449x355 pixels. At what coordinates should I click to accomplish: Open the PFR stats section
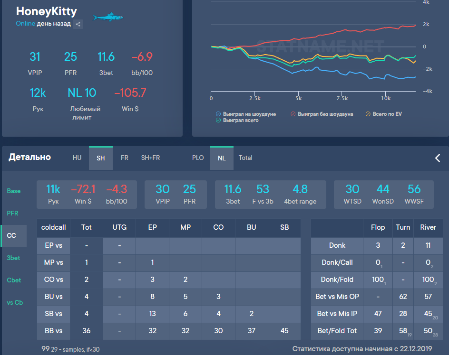coord(12,214)
